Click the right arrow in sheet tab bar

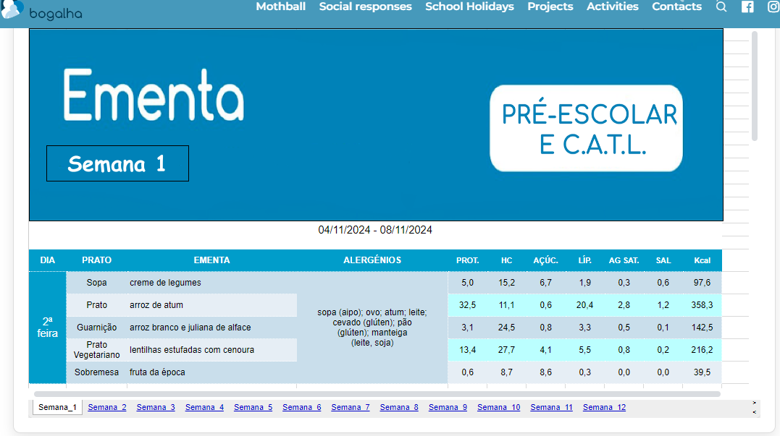click(755, 403)
